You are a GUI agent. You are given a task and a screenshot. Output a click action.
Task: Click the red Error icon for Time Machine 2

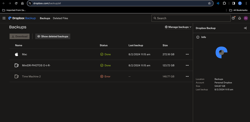point(102,77)
